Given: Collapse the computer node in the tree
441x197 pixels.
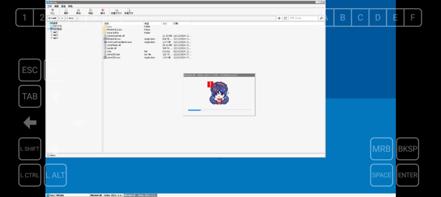Looking at the screenshot, I should click(49, 29).
